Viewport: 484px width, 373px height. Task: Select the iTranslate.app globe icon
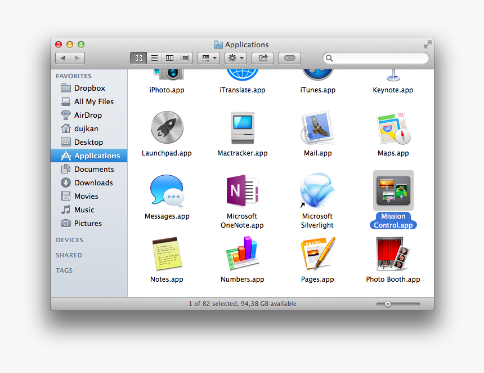coord(243,75)
